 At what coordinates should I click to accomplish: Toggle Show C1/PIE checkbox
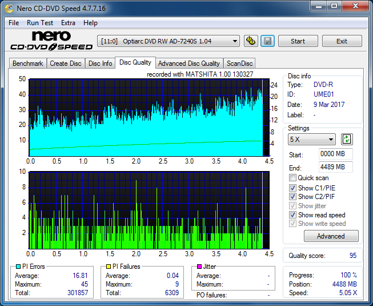pyautogui.click(x=292, y=188)
